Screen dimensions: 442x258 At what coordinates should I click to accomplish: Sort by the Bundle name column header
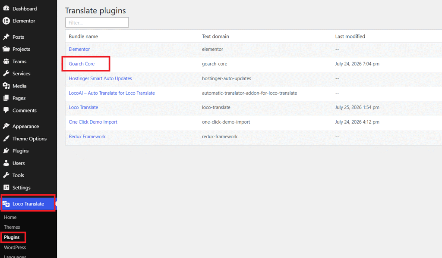pyautogui.click(x=83, y=36)
